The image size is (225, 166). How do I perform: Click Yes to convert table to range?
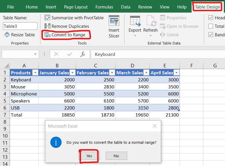pyautogui.click(x=89, y=156)
